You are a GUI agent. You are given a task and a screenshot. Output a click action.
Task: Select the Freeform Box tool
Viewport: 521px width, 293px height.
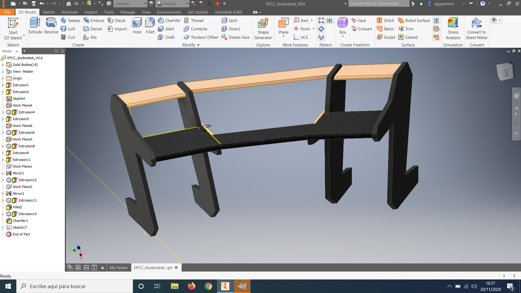[343, 26]
